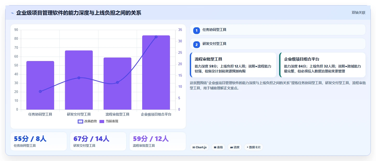Open the 流程审批型工具 detail card

[x=233, y=65]
